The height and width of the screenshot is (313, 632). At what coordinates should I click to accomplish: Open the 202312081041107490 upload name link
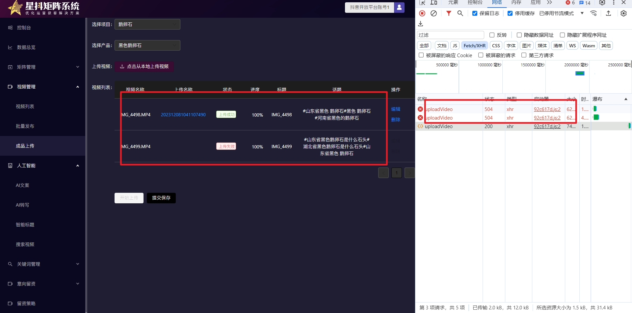pos(183,115)
